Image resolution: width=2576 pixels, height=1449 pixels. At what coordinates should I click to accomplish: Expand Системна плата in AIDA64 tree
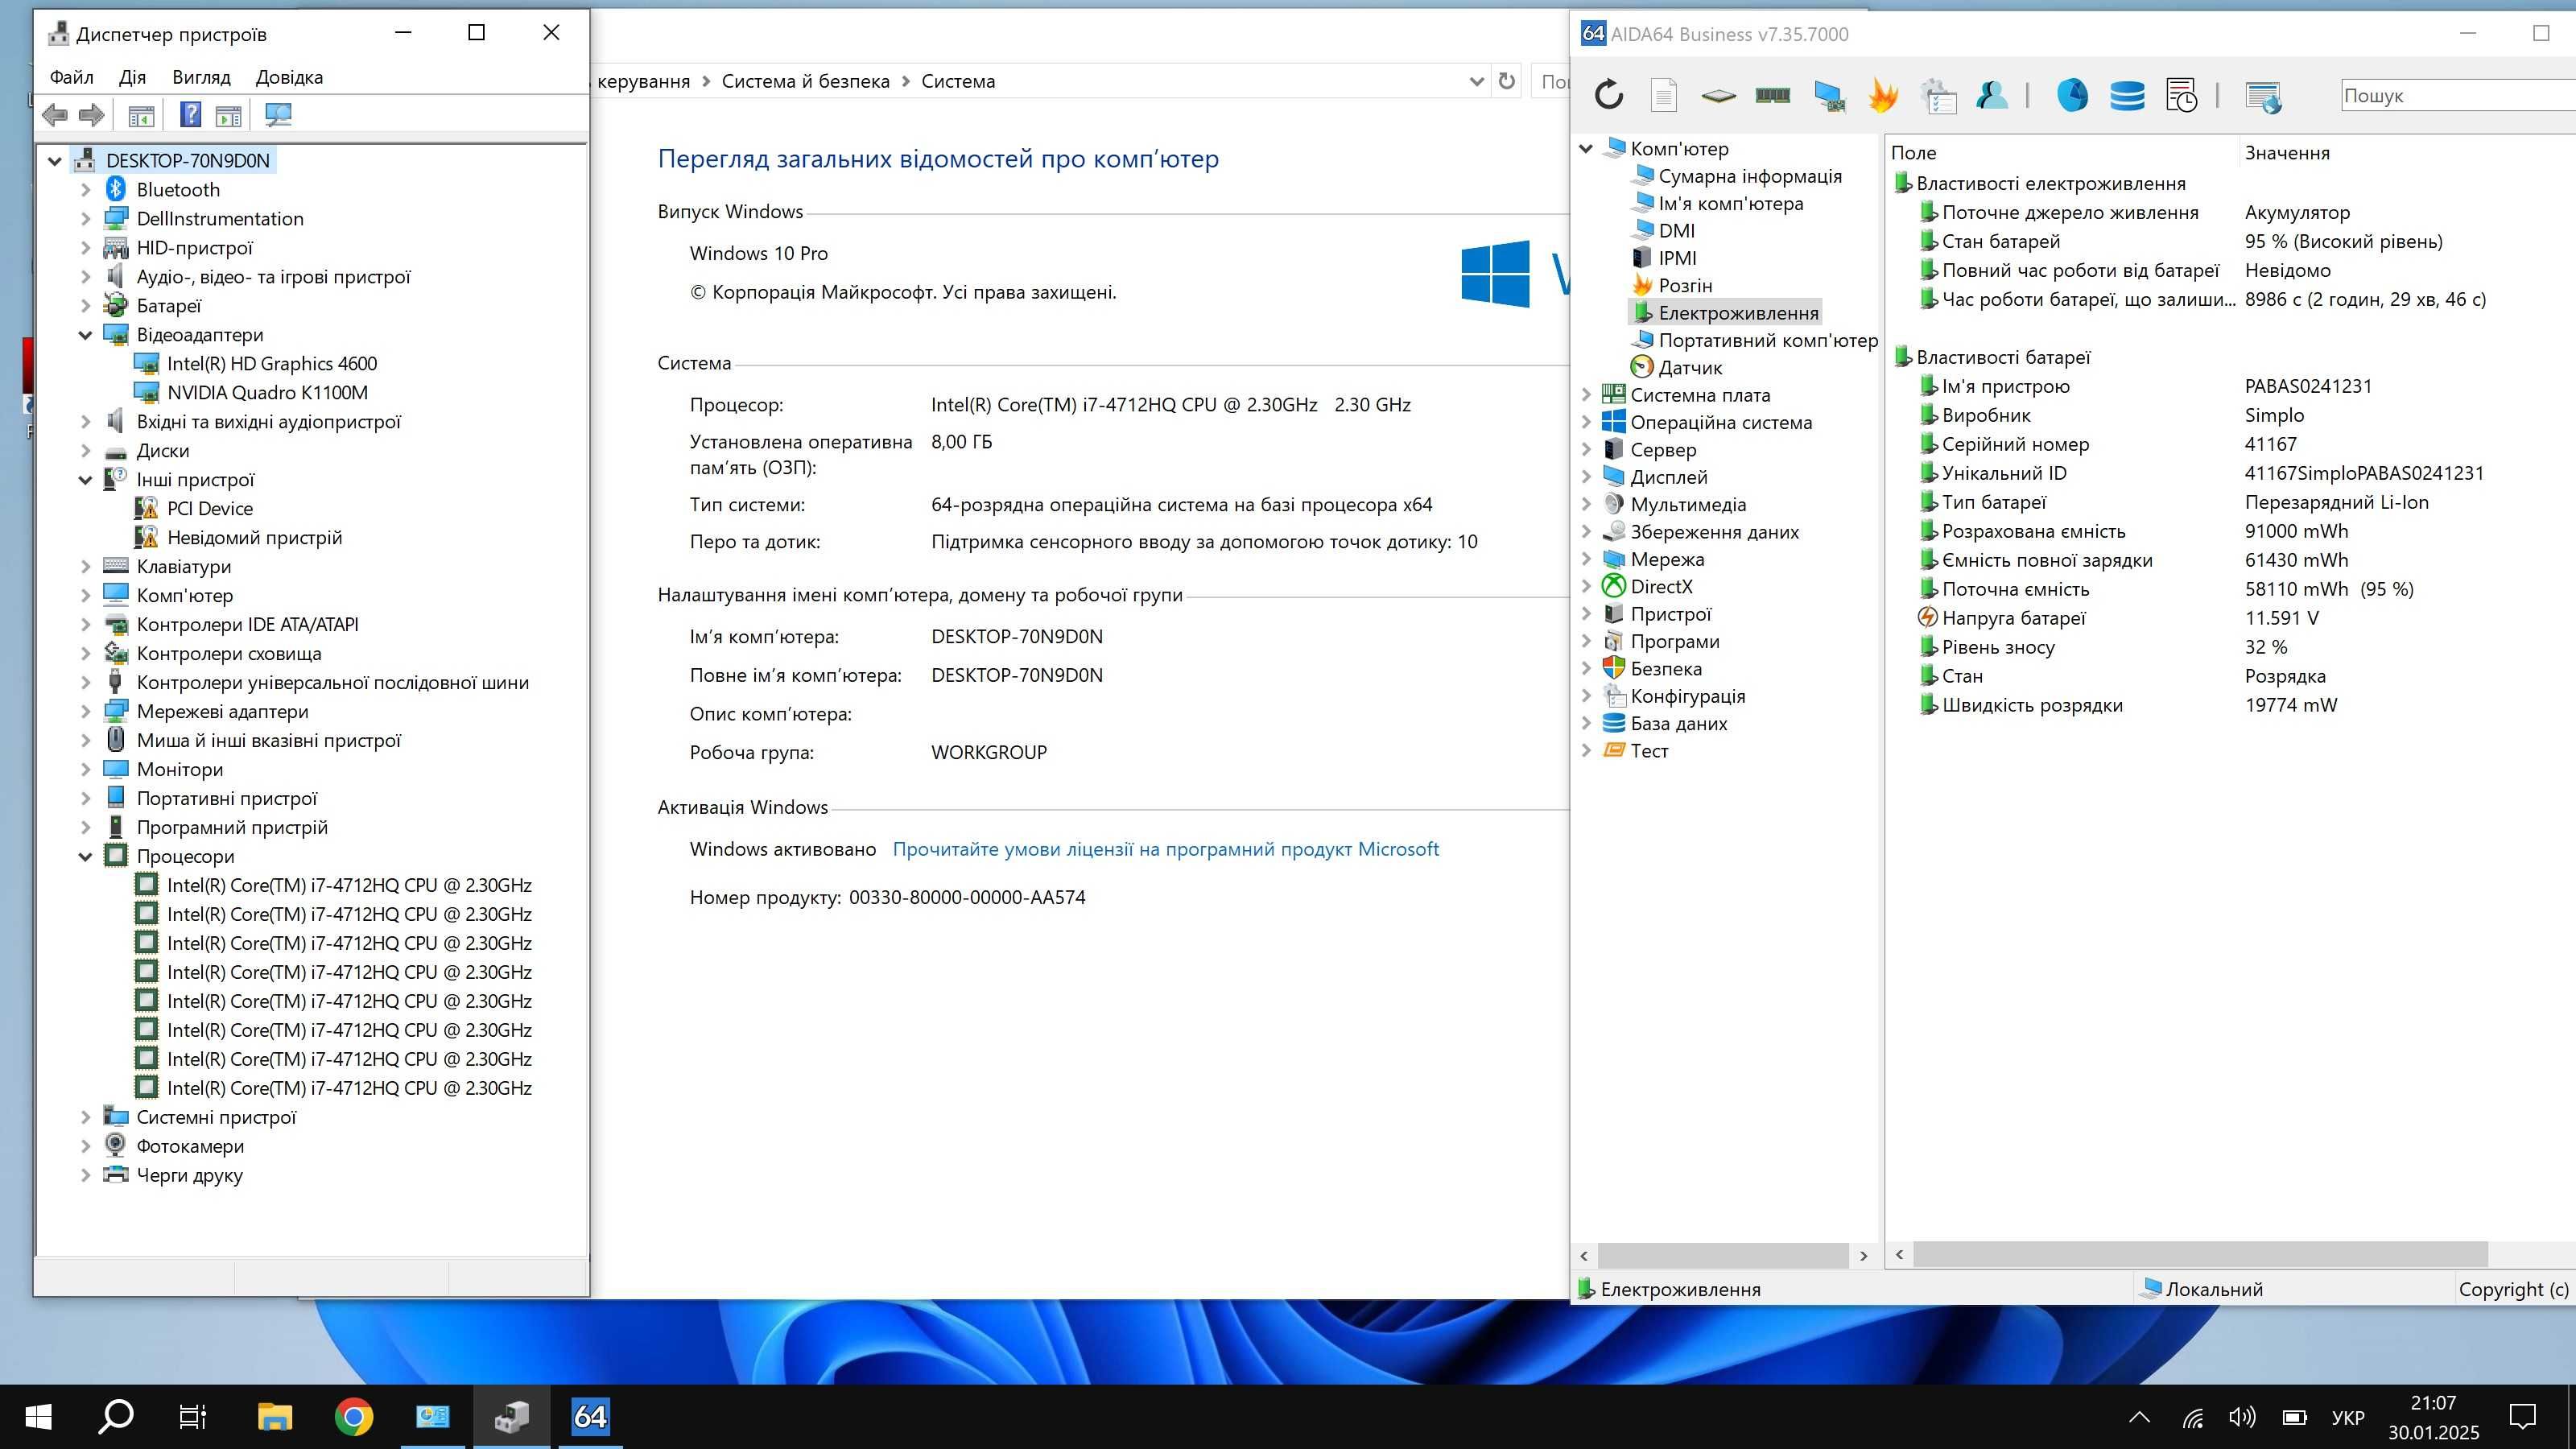click(1586, 395)
